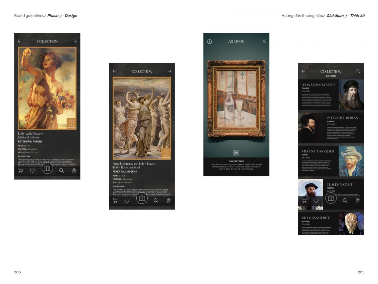Viewport: 378px width, 284px height.
Task: Click page number 201
Action: (361, 272)
